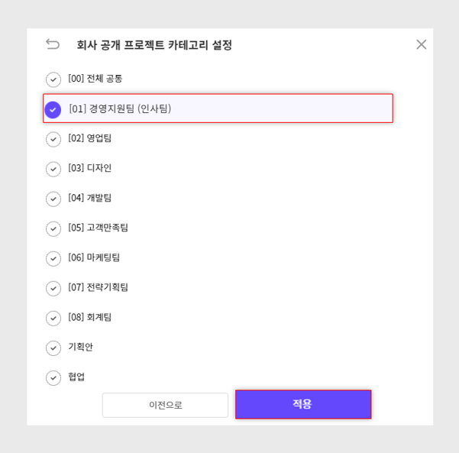Viewport: 459px width, 453px height.
Task: Uncheck the [01] 경영지원팀 (인사팀) purple checkmark
Action: (53, 109)
